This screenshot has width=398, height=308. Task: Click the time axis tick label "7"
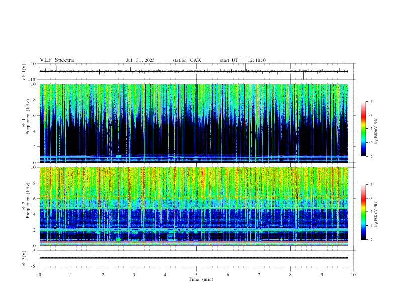(x=259, y=275)
